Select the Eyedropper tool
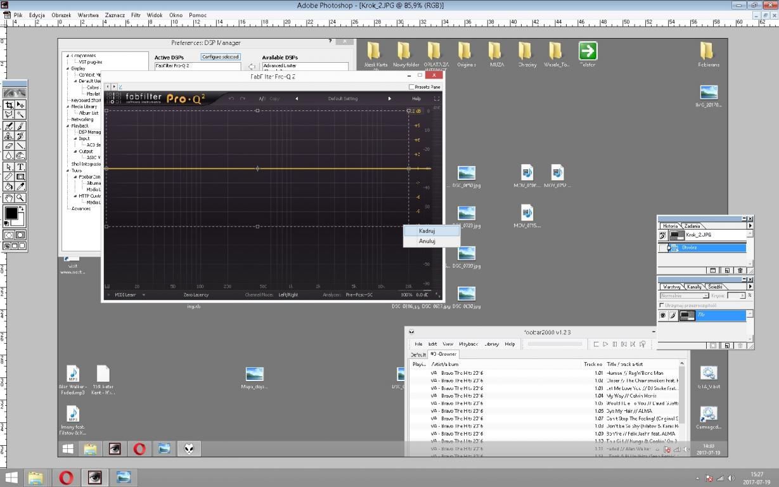The width and height of the screenshot is (779, 487). (20, 187)
